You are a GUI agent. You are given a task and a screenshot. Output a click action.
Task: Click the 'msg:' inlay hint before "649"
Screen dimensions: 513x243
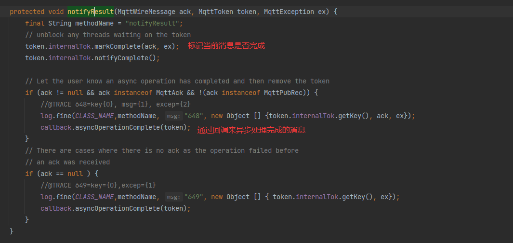173,197
